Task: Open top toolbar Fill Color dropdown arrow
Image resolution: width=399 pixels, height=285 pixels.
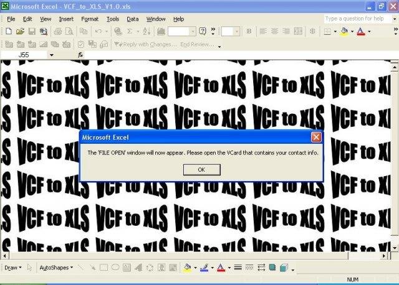Action: tap(352, 32)
